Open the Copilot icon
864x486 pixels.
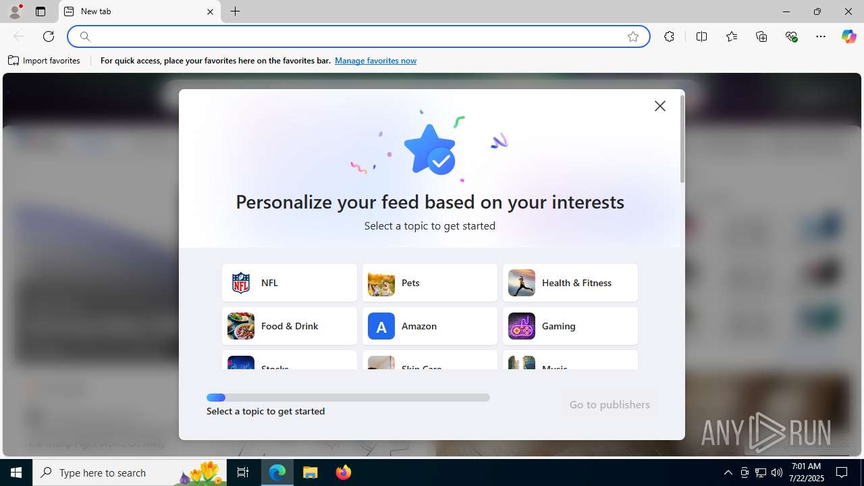pos(848,36)
